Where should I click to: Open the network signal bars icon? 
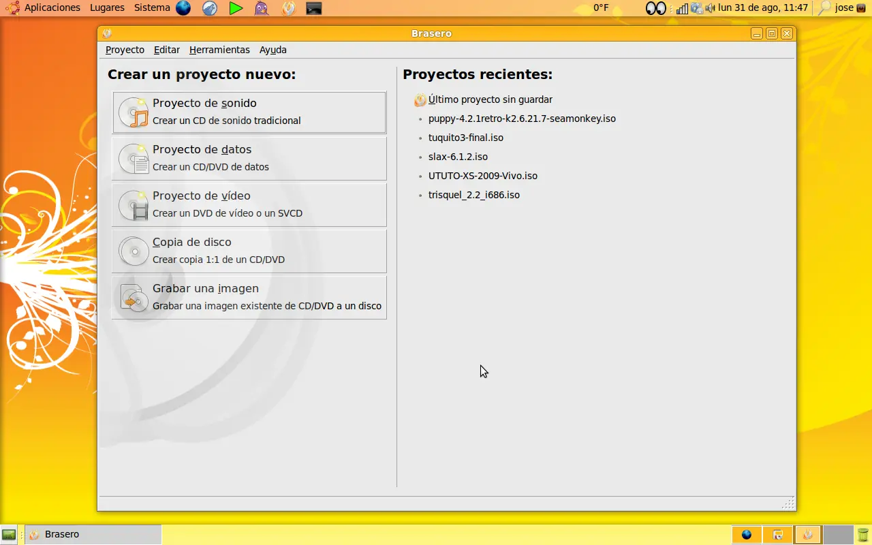(x=682, y=8)
